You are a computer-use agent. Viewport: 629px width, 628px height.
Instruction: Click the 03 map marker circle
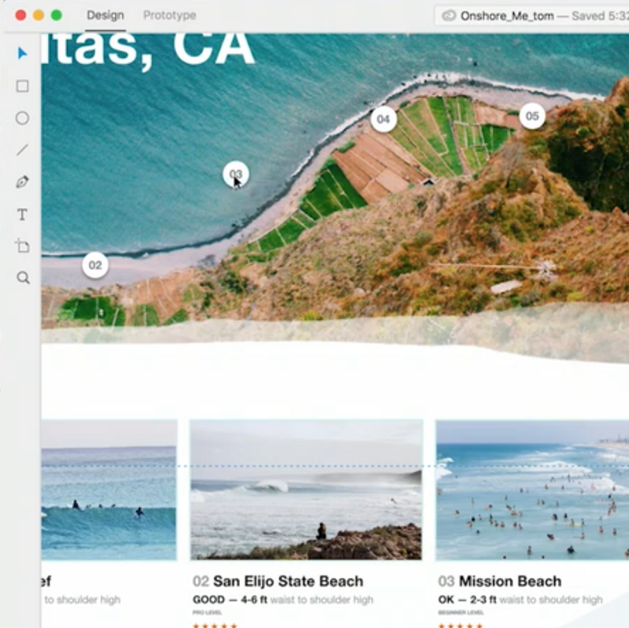point(236,174)
